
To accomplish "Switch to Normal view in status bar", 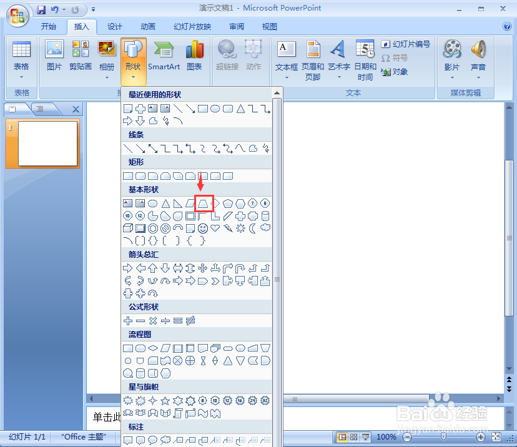I will [x=342, y=437].
